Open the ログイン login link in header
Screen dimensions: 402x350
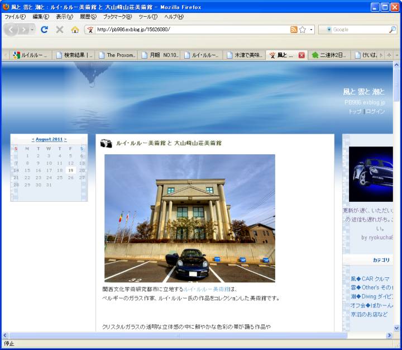[x=375, y=111]
